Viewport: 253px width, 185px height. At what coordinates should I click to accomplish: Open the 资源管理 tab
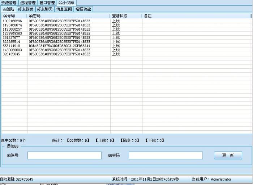click(x=9, y=3)
